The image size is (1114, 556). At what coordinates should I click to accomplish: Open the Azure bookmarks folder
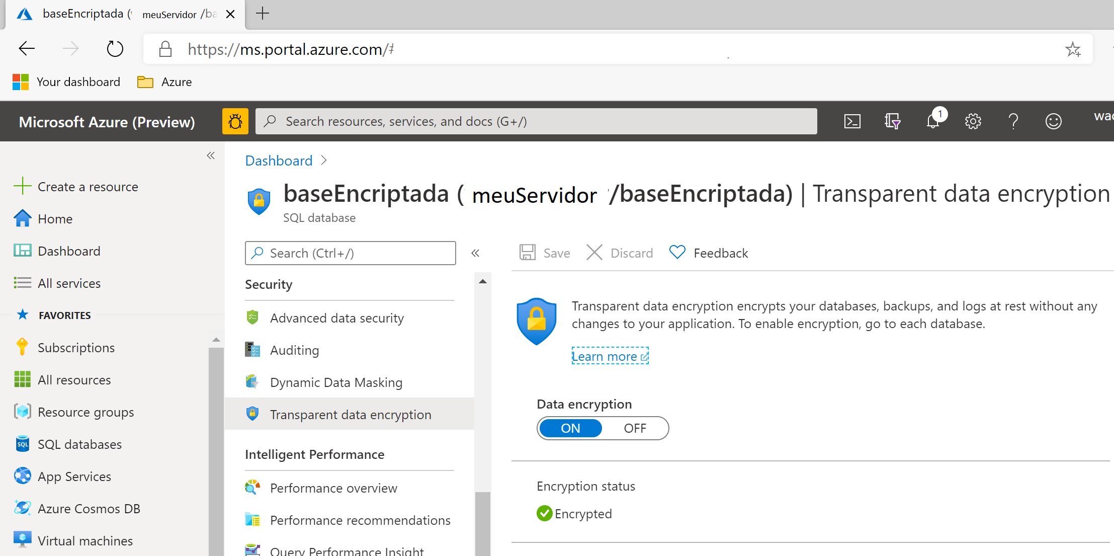(x=164, y=82)
